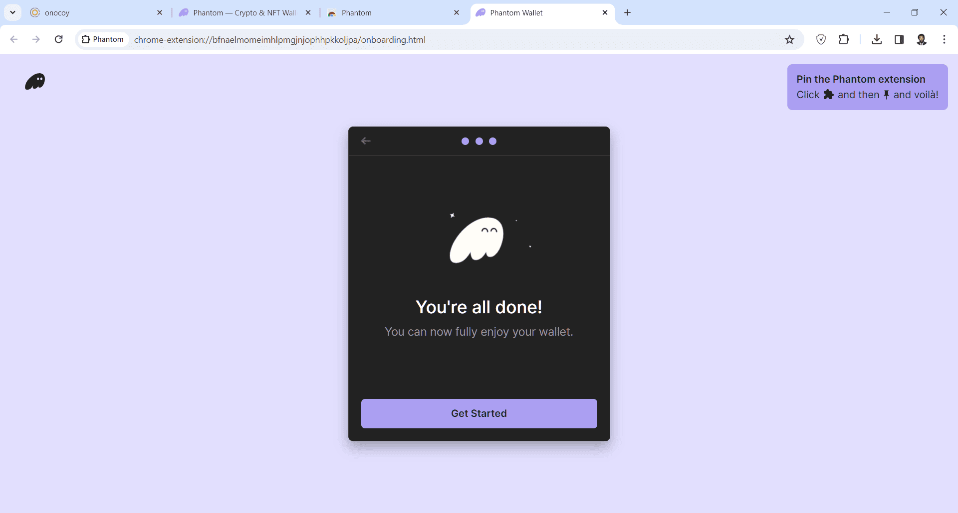Image resolution: width=958 pixels, height=513 pixels.
Task: Click "You can now fully enjoy your wallet." text
Action: tap(479, 332)
